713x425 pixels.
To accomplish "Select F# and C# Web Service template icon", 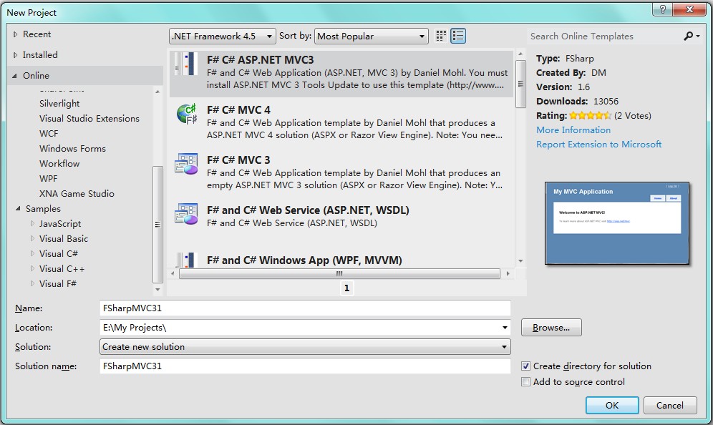I will tap(187, 214).
